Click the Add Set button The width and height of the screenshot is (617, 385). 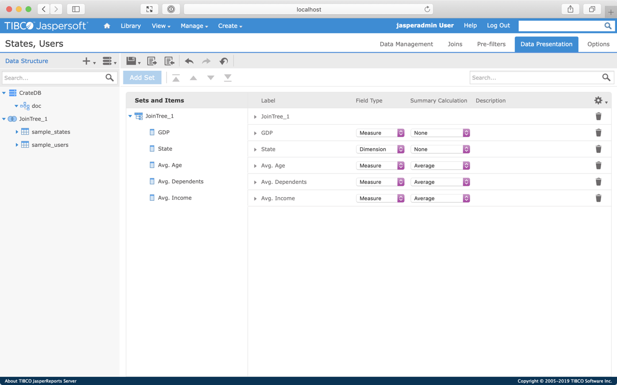point(142,78)
